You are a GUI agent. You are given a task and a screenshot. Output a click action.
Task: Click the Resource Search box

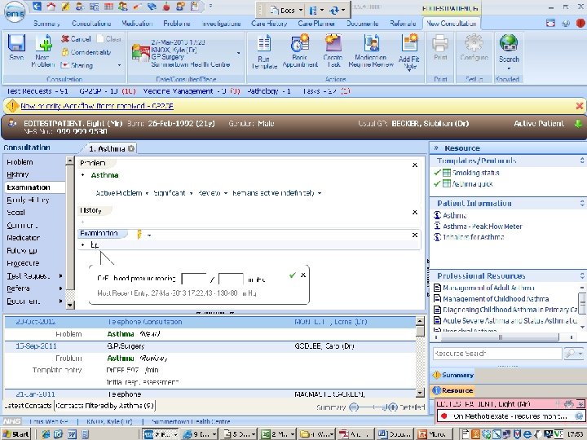(497, 353)
